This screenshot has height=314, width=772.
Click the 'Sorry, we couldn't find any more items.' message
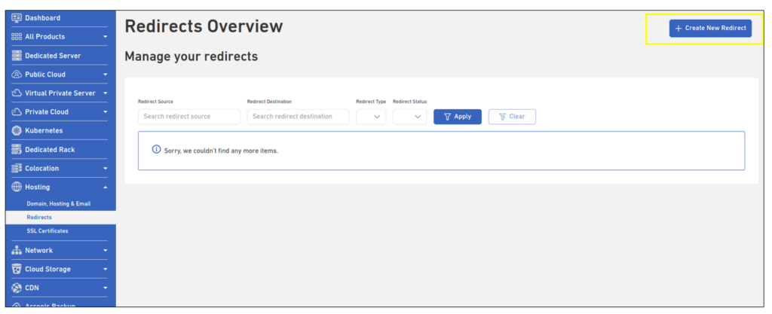click(x=221, y=151)
